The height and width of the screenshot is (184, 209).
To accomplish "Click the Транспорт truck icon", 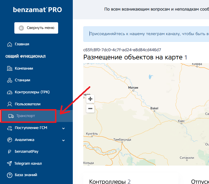I will [x=11, y=116].
